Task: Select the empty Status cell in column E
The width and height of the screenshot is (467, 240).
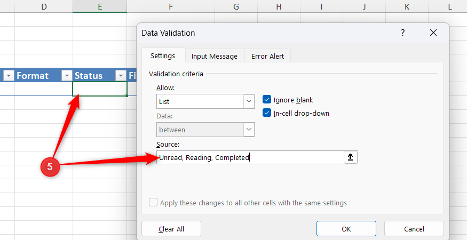Action: click(100, 89)
